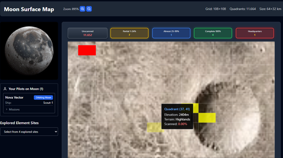
Task: Select the Headquarters legend box
Action: [255, 33]
